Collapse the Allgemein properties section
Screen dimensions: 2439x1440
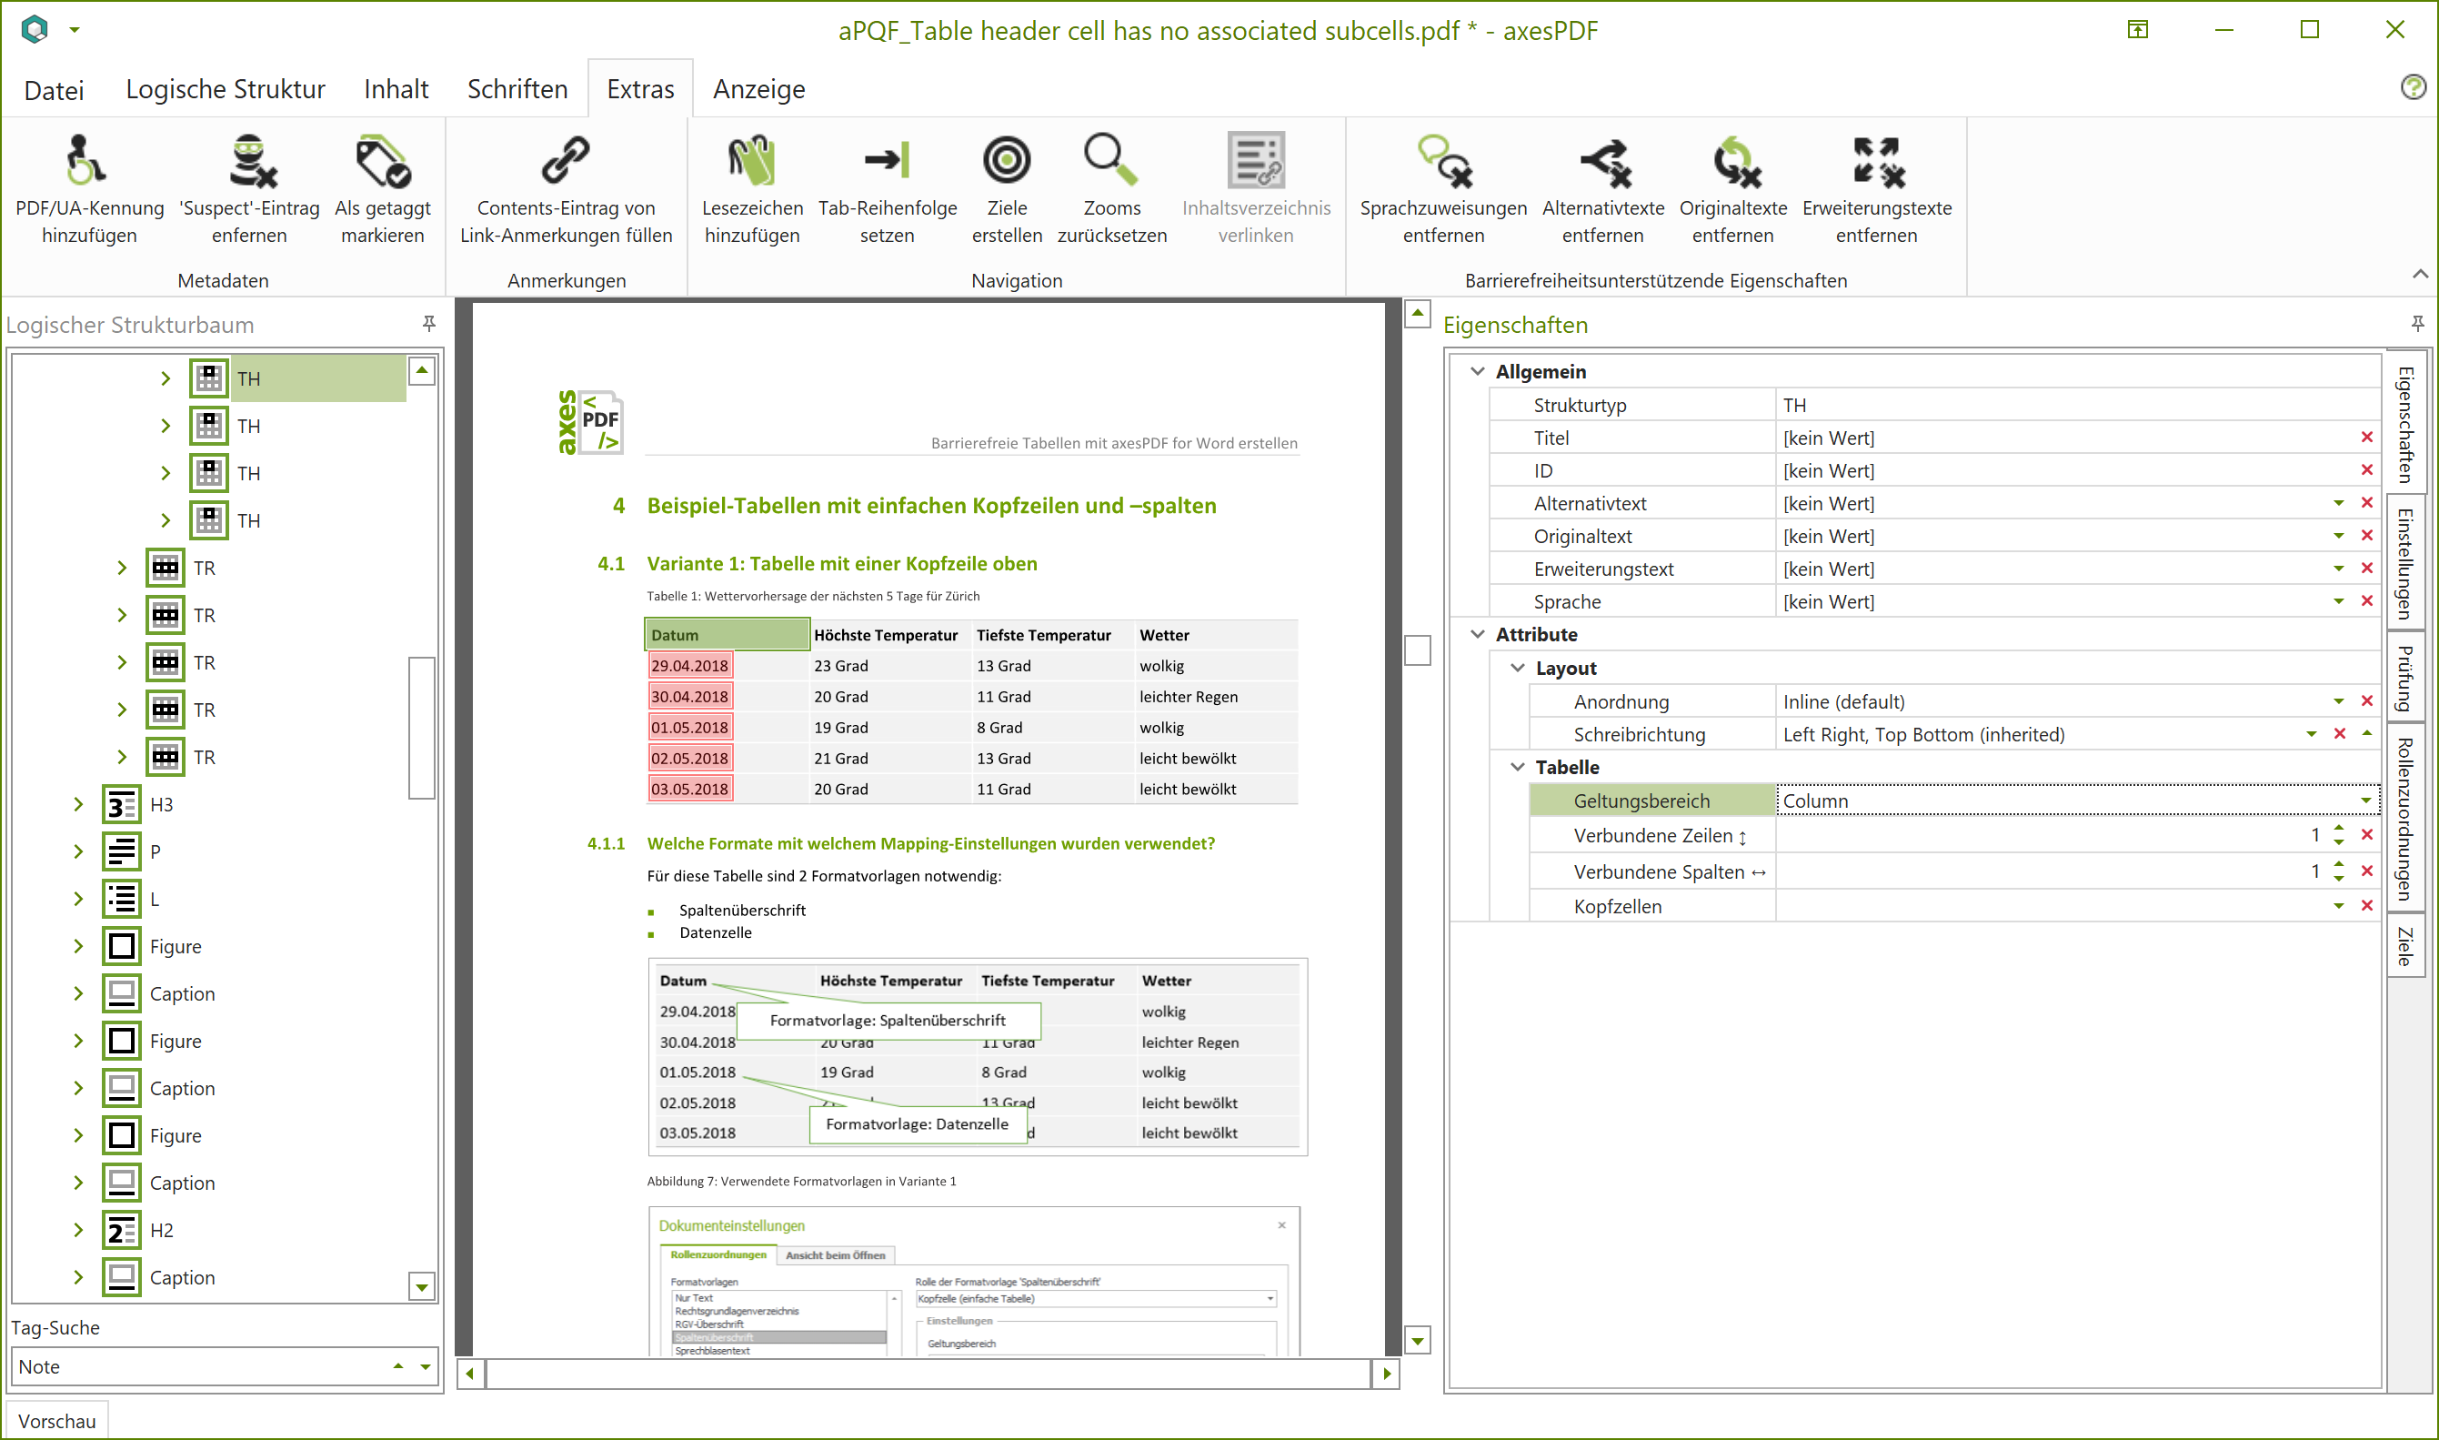pyautogui.click(x=1477, y=372)
